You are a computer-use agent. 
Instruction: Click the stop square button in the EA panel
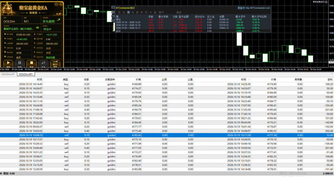coord(31,63)
